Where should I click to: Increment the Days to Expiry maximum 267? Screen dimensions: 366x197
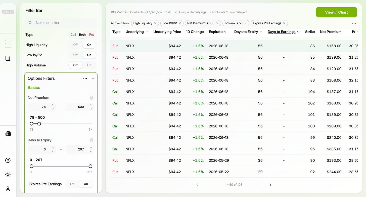click(90, 147)
